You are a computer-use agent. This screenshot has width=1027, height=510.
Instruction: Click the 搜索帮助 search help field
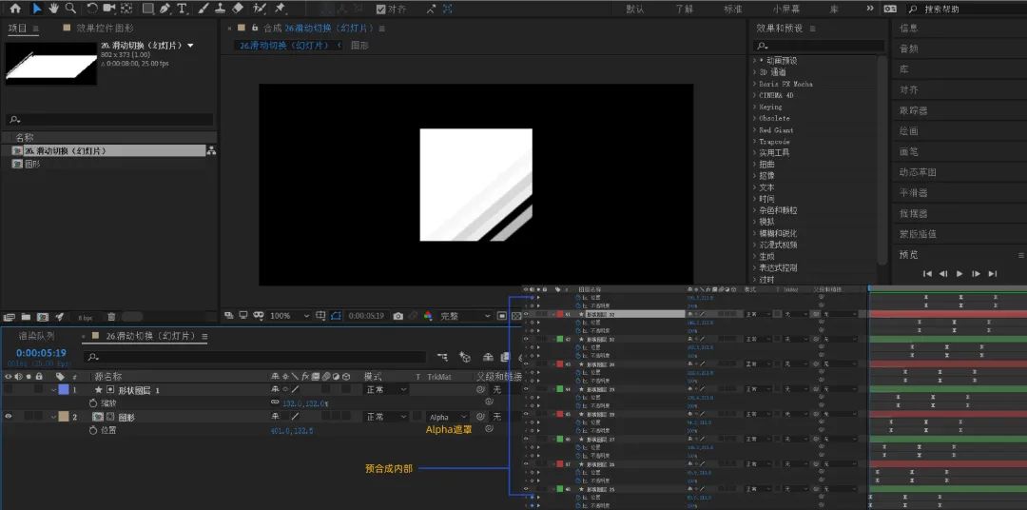(968, 10)
